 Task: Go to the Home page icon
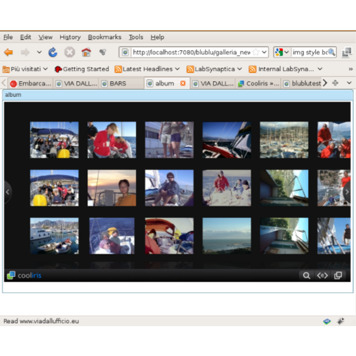click(x=86, y=53)
